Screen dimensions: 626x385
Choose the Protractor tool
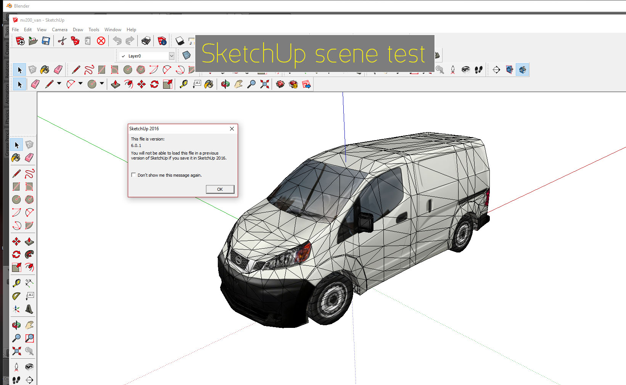[16, 296]
